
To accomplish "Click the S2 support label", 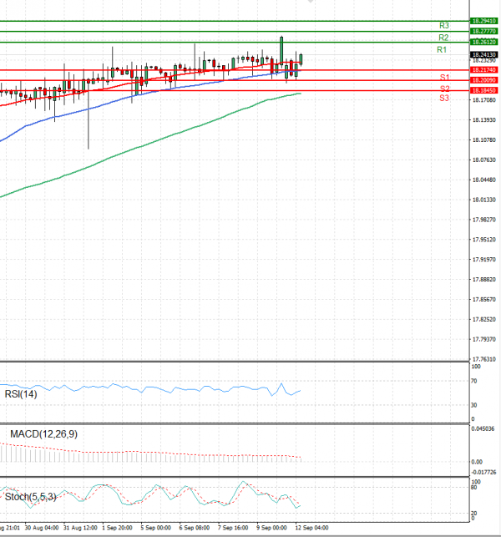I will point(445,89).
